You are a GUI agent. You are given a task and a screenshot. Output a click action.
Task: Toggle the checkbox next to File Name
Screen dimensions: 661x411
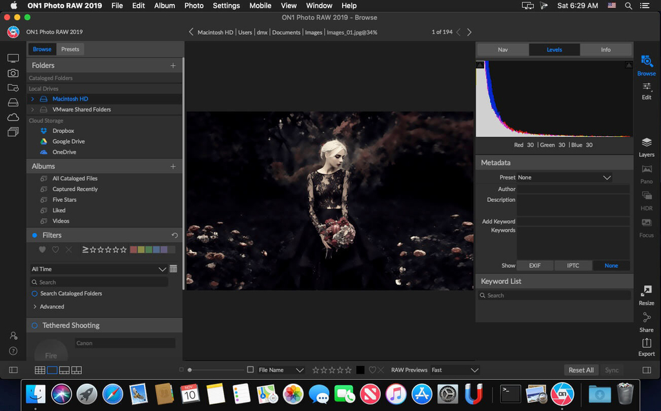pos(250,370)
